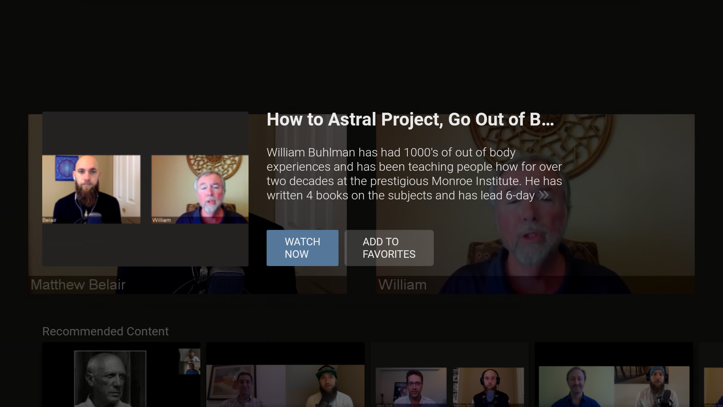
Task: Click the "William" name label
Action: pyautogui.click(x=402, y=285)
